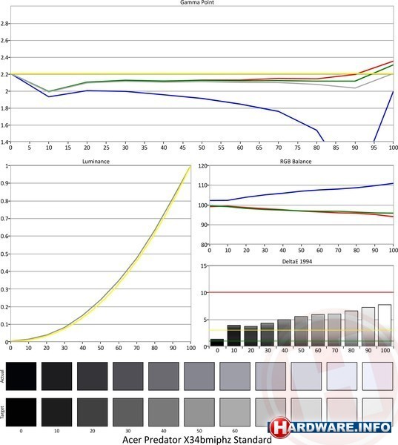Select the Actual swatch for level 80
This screenshot has height=445, width=398.
point(306,376)
